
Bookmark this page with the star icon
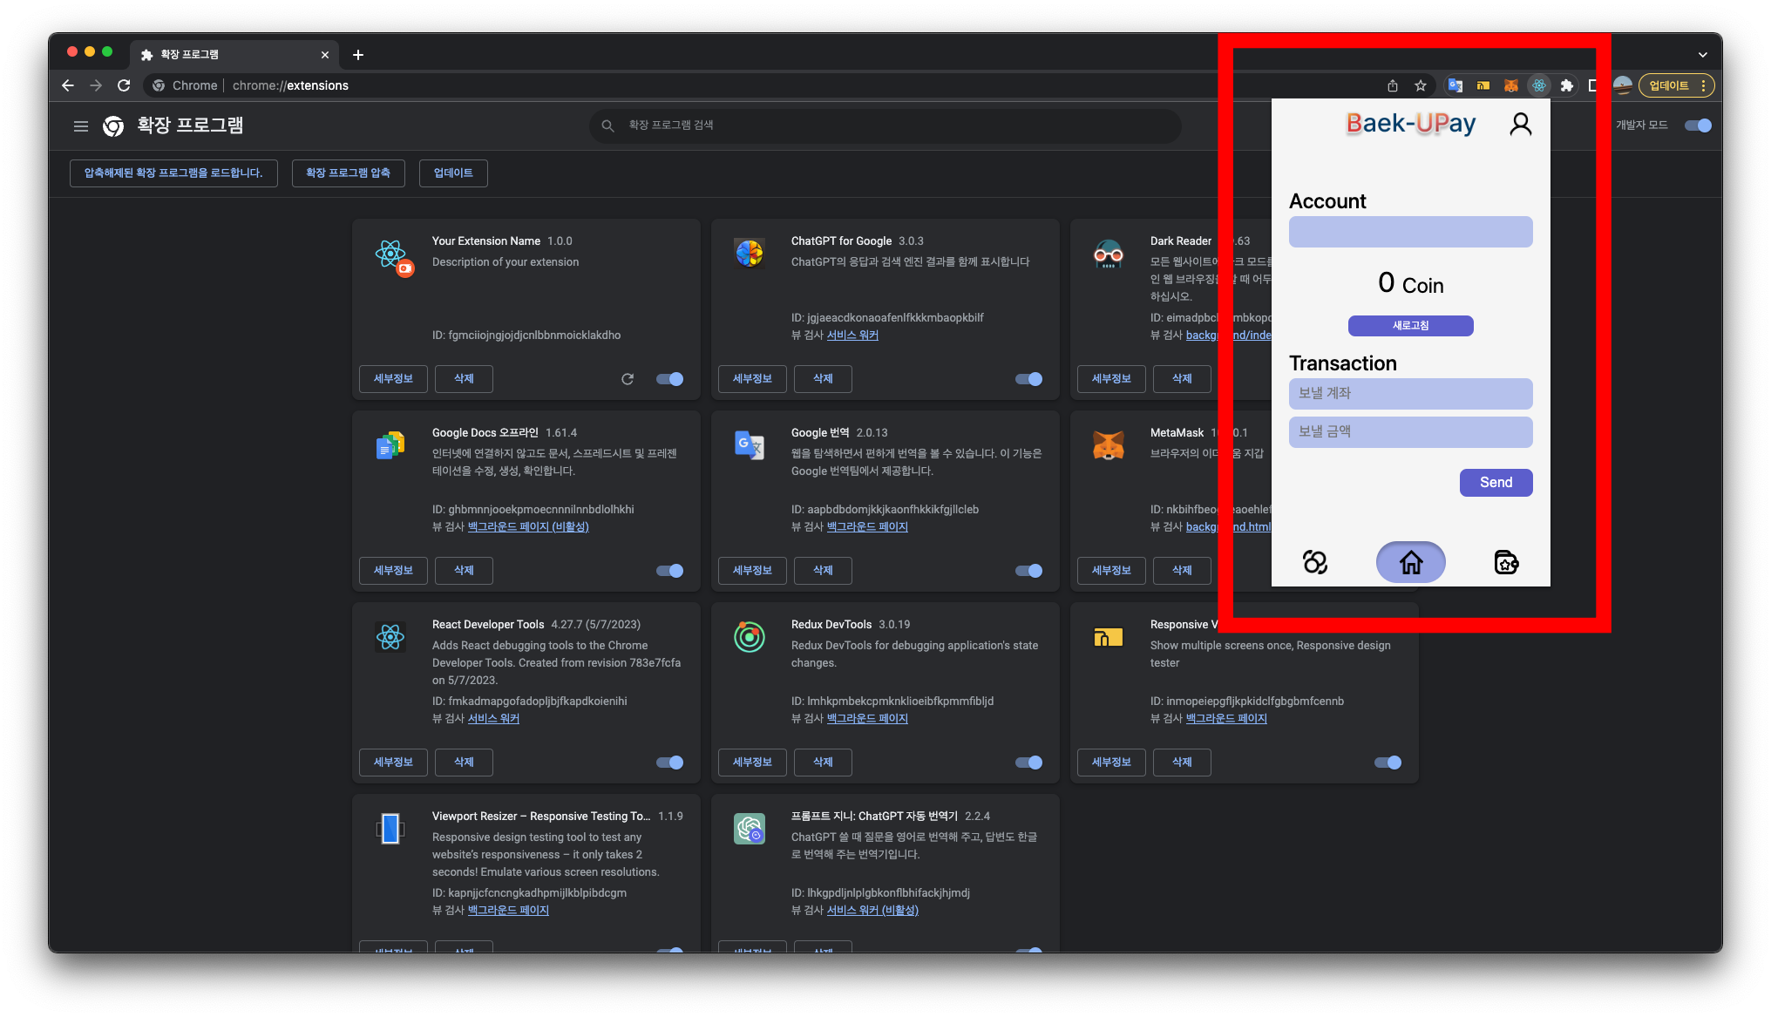(x=1421, y=85)
